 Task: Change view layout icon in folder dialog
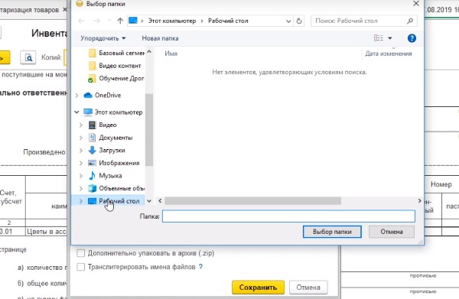point(378,38)
